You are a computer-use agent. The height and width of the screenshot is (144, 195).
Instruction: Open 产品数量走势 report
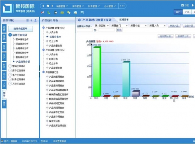coord(56,46)
